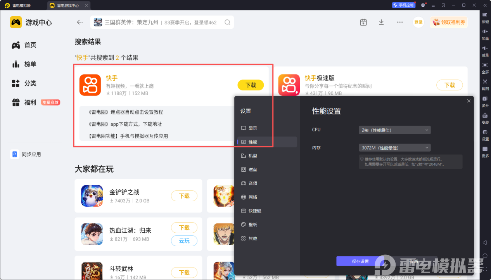The width and height of the screenshot is (491, 280).
Task: Select the 快捷键 settings tab
Action: (267, 211)
